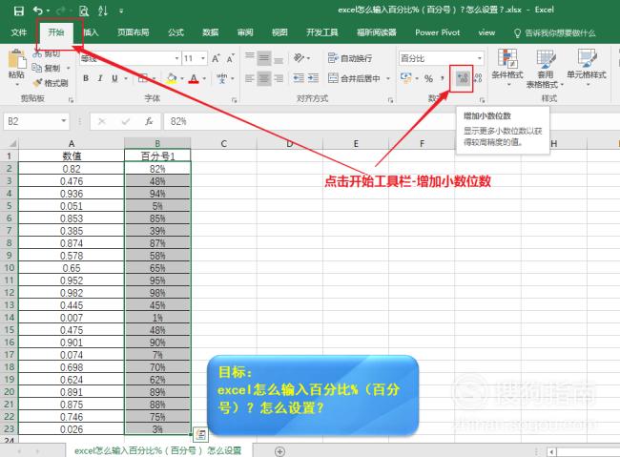Click the Format Painter brush
Image resolution: width=620 pixels, height=457 pixels.
(37, 83)
